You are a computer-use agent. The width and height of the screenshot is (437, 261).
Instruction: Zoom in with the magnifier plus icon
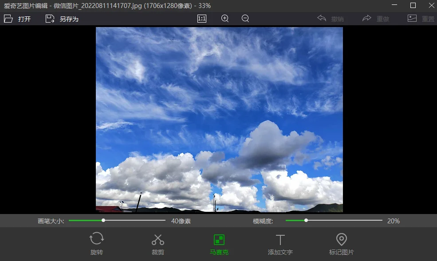click(225, 19)
